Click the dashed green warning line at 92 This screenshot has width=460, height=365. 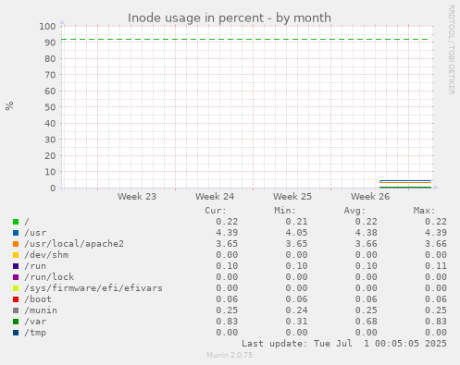click(245, 40)
